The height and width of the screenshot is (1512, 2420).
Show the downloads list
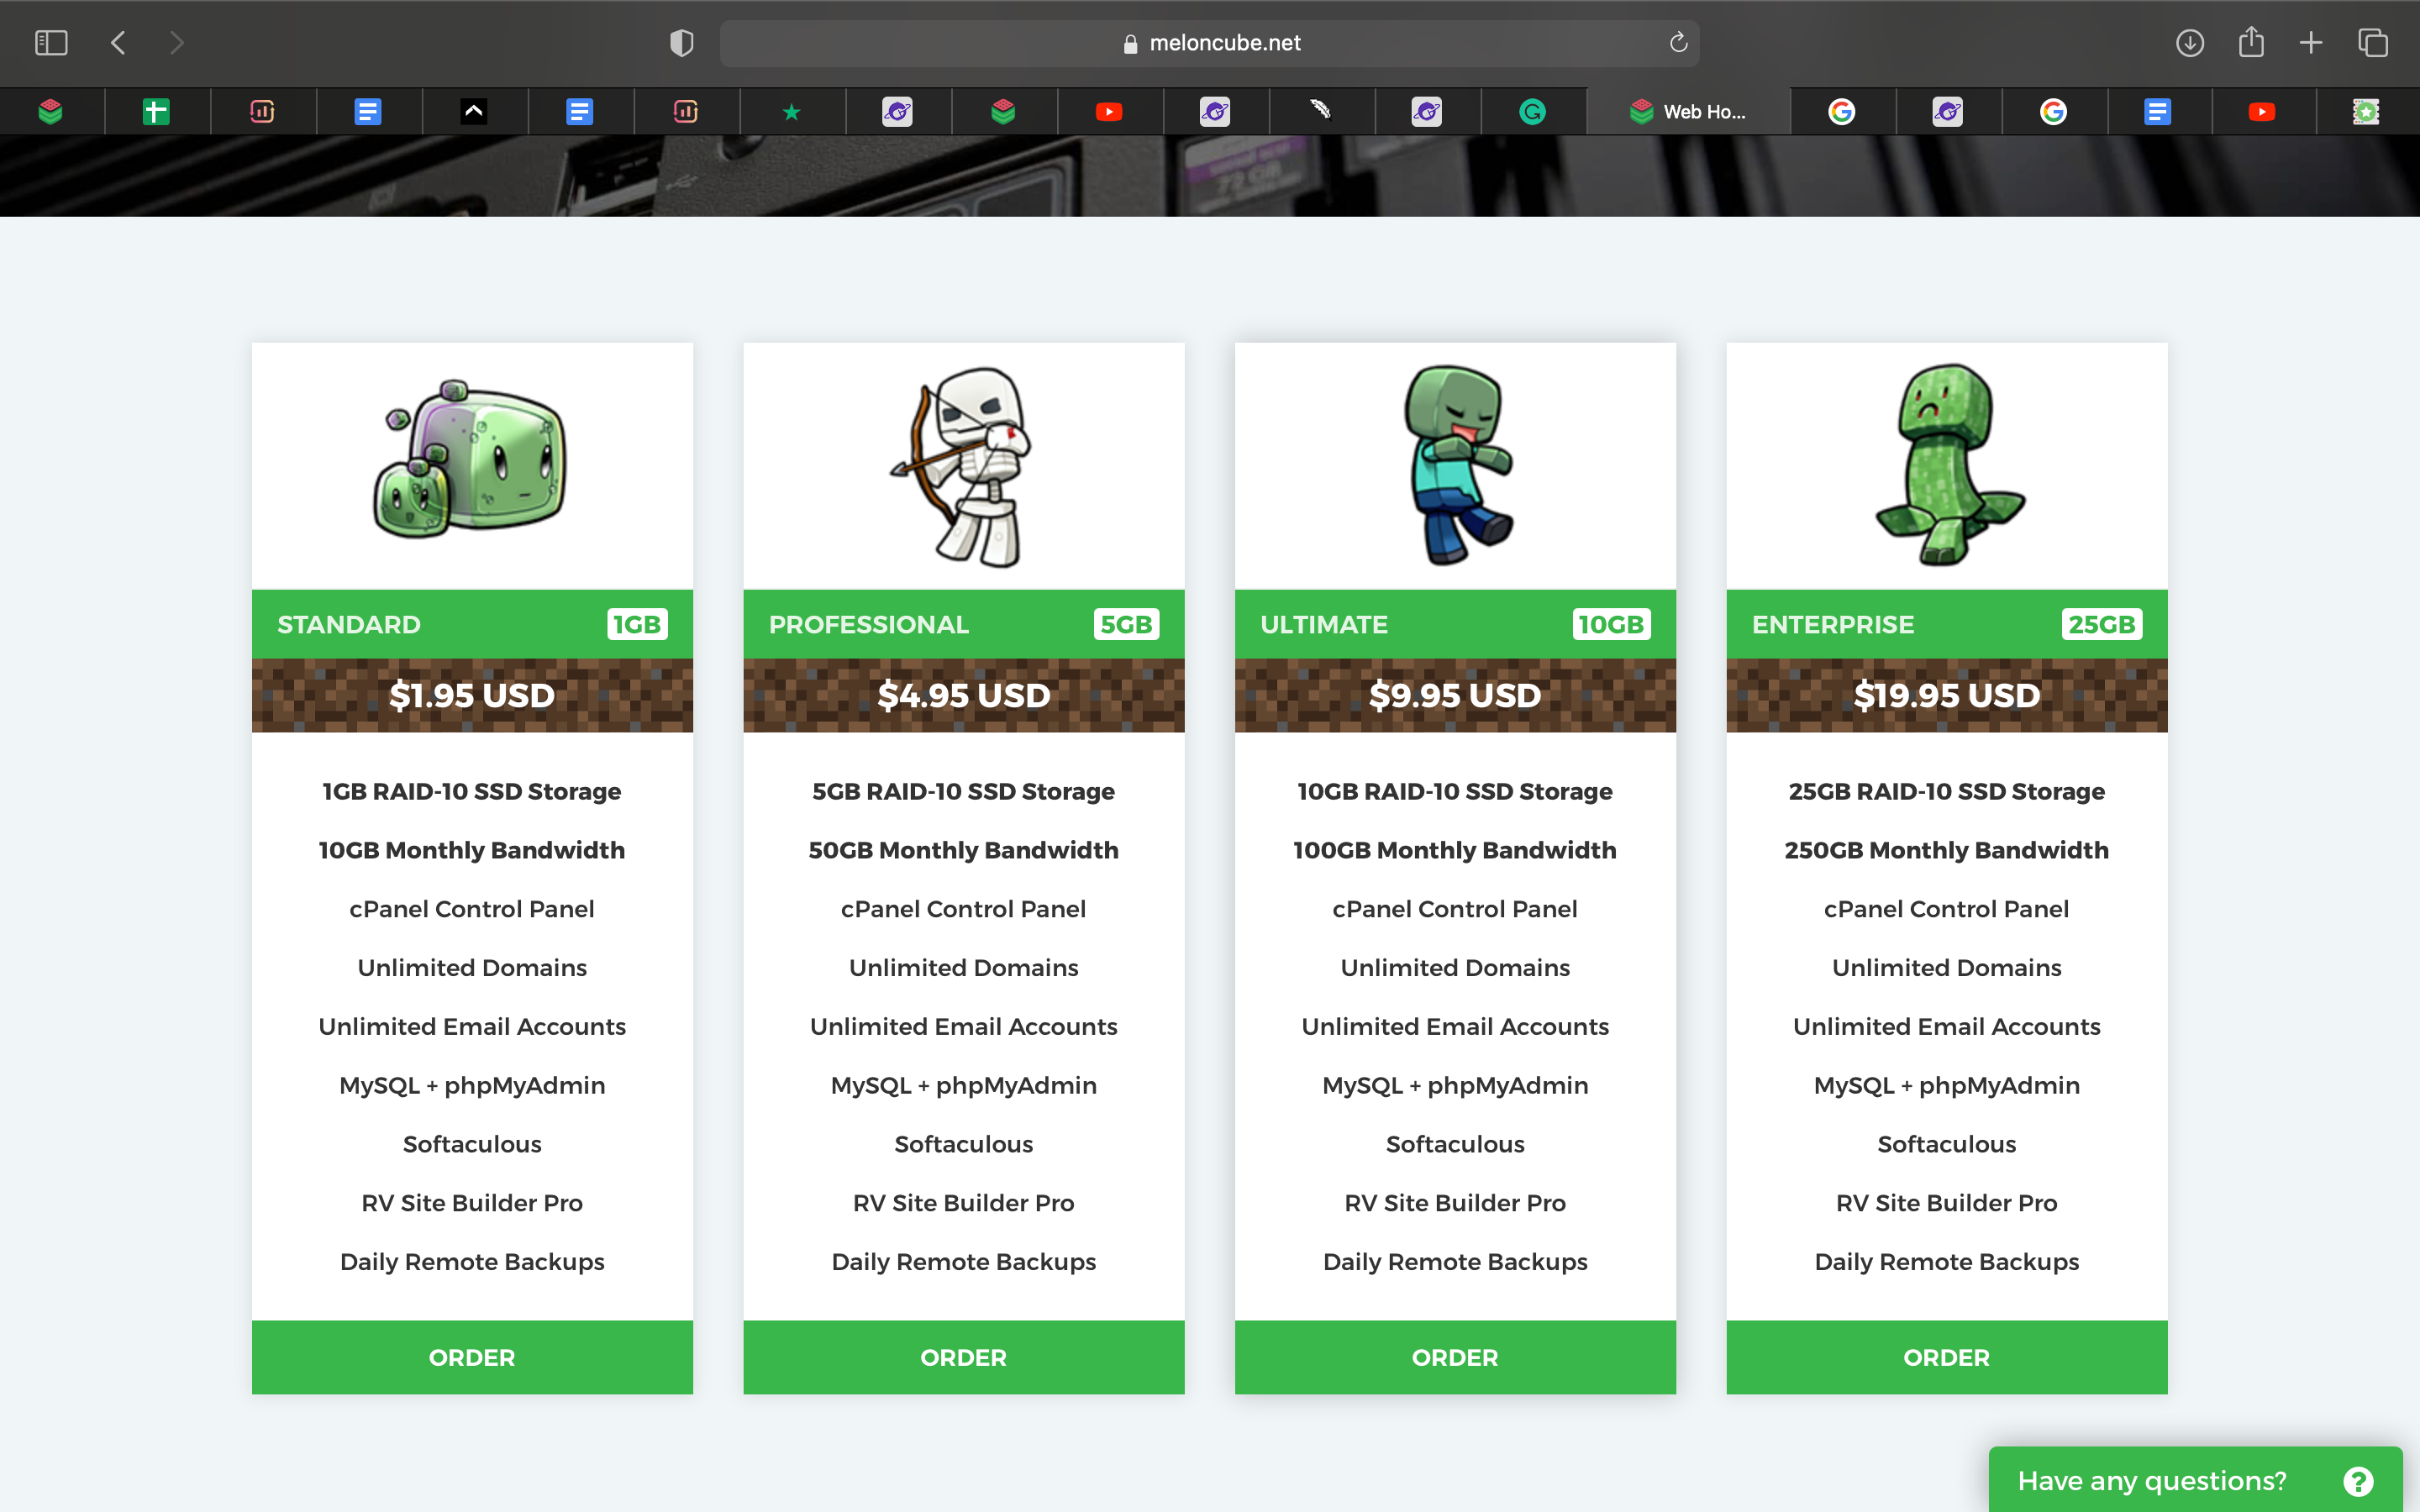click(x=2190, y=43)
